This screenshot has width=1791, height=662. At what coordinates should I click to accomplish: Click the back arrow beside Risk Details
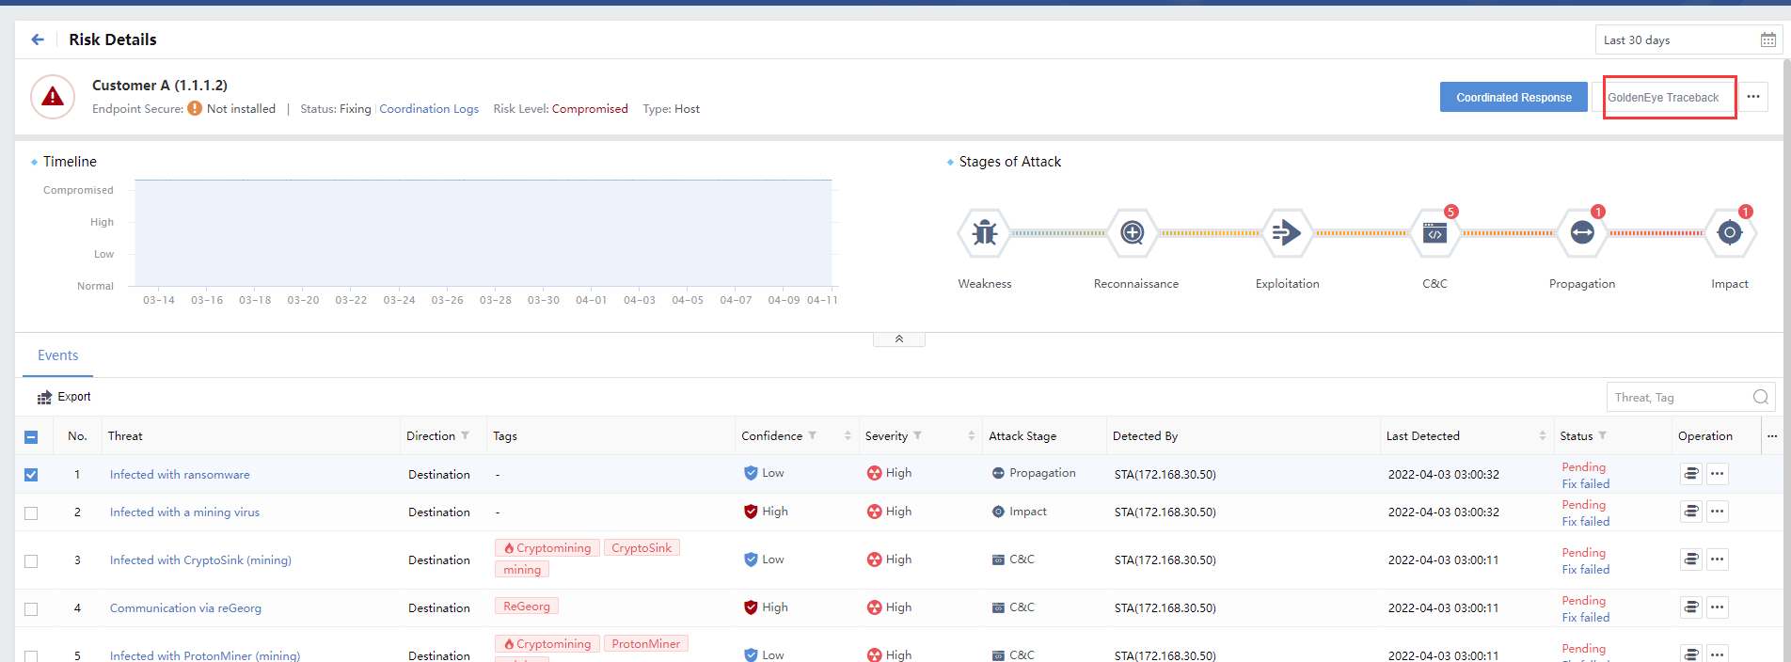(38, 39)
